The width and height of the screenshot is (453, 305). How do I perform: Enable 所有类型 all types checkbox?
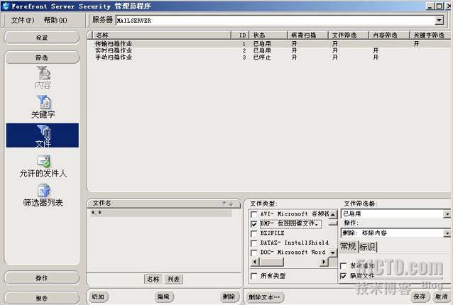pyautogui.click(x=254, y=276)
